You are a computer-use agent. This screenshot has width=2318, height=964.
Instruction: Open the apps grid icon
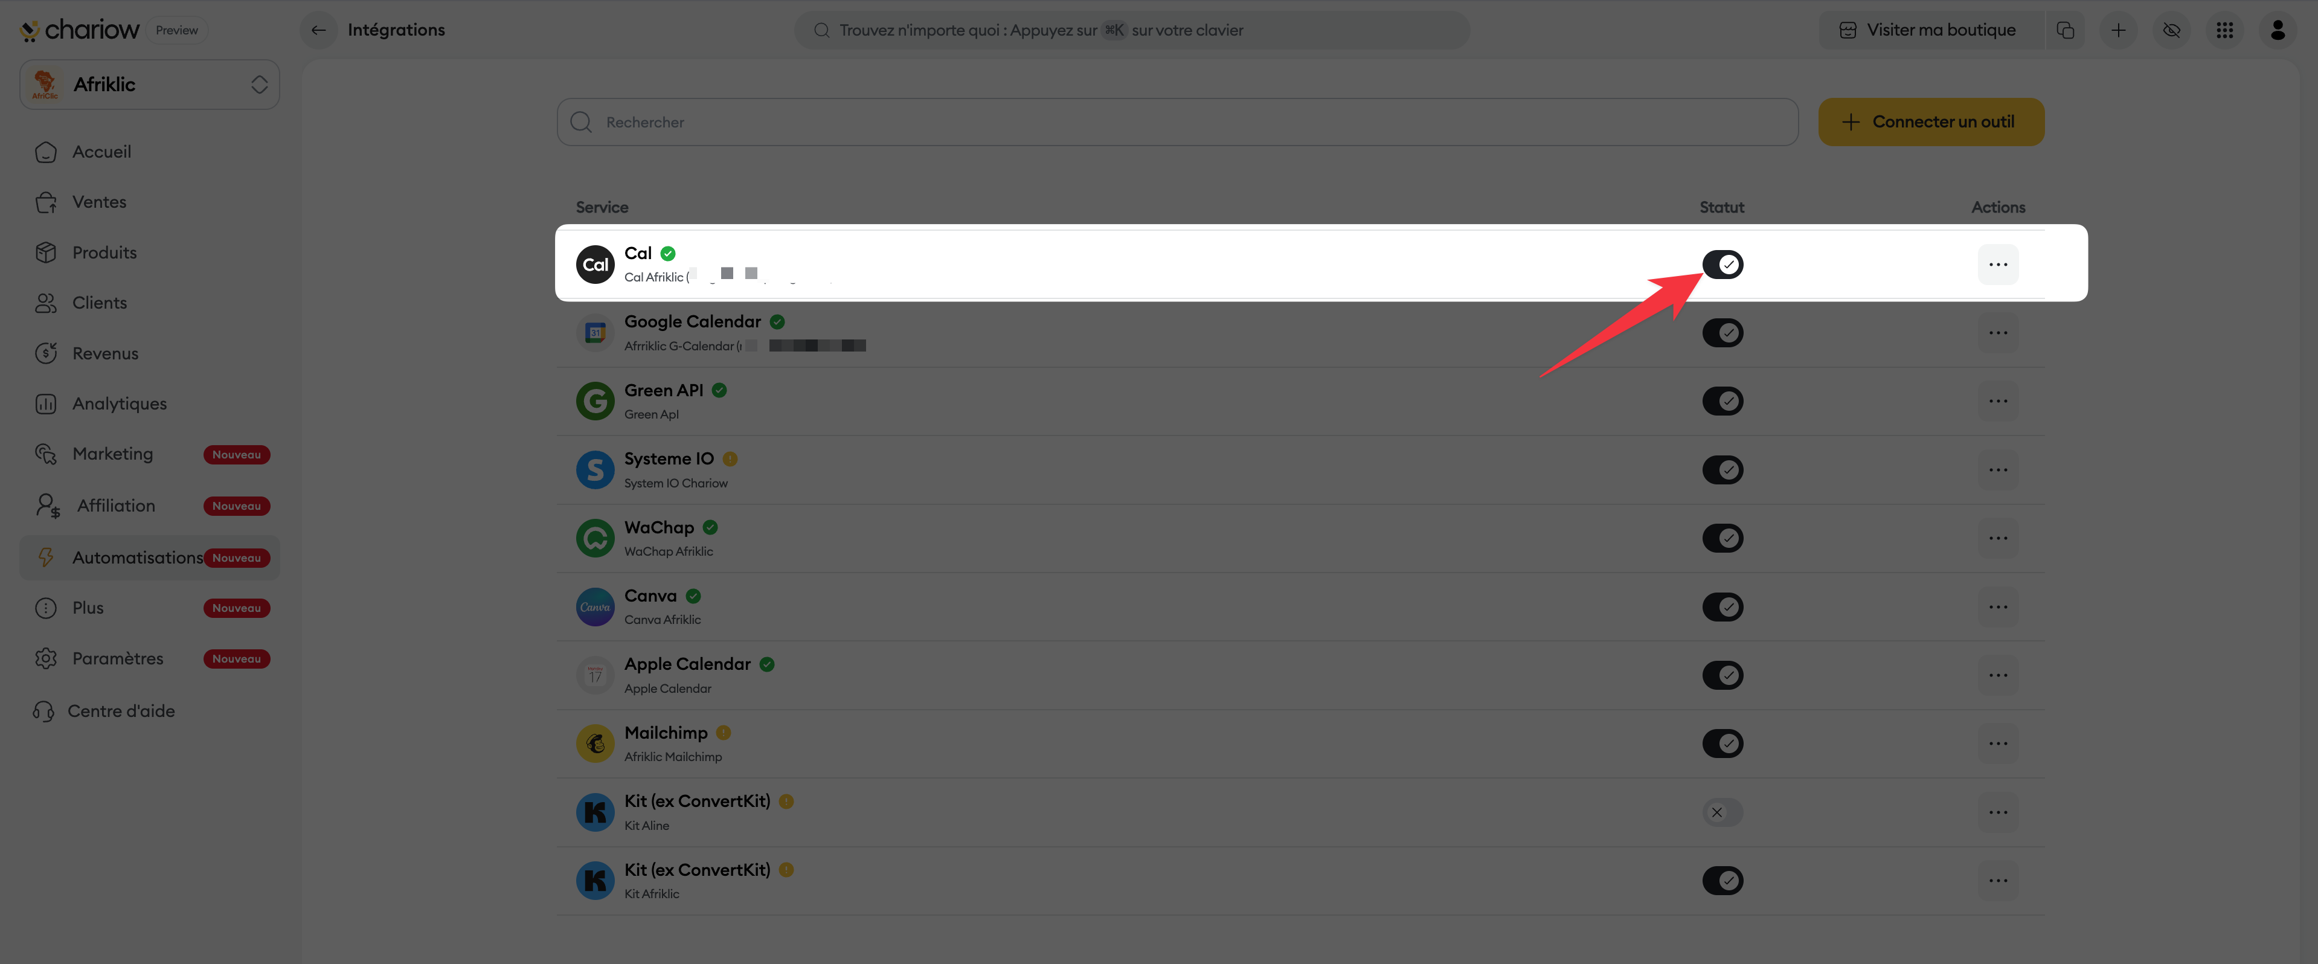point(2224,30)
